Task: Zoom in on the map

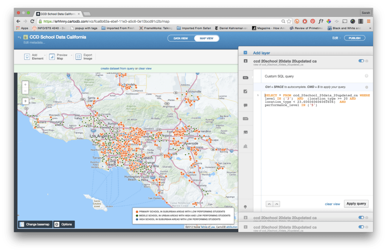Action: [x=25, y=85]
